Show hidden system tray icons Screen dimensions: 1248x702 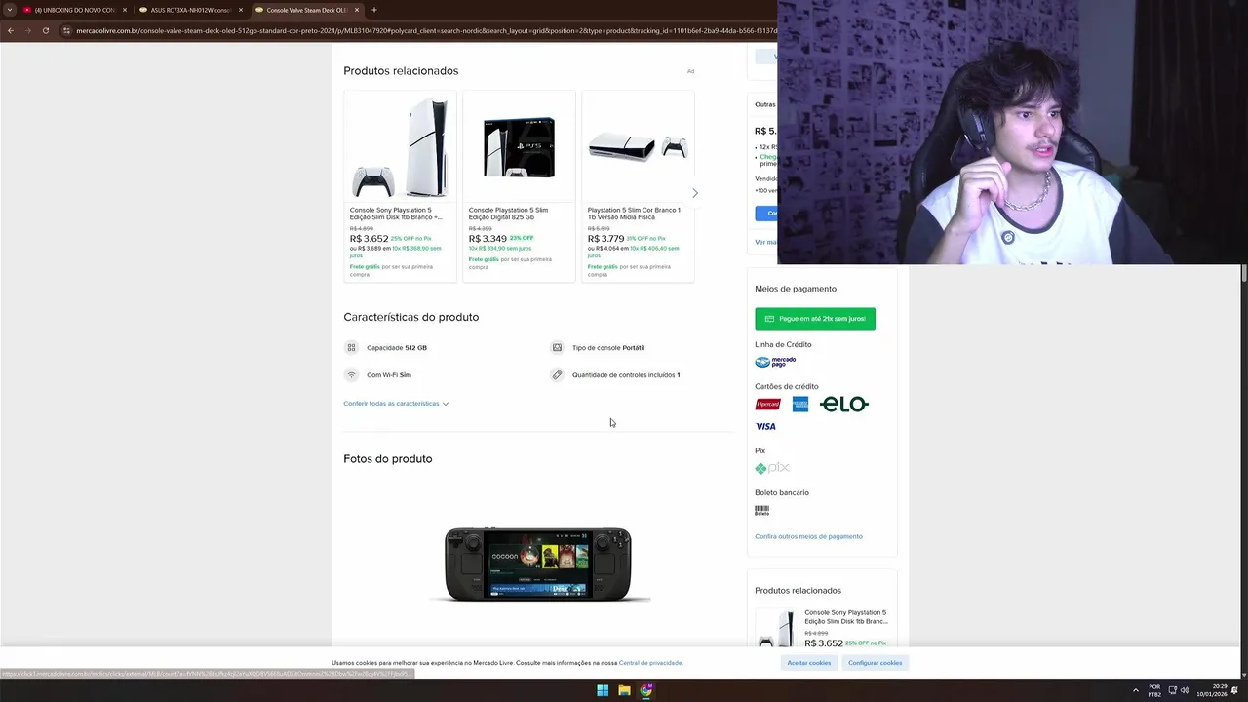[x=1135, y=691]
